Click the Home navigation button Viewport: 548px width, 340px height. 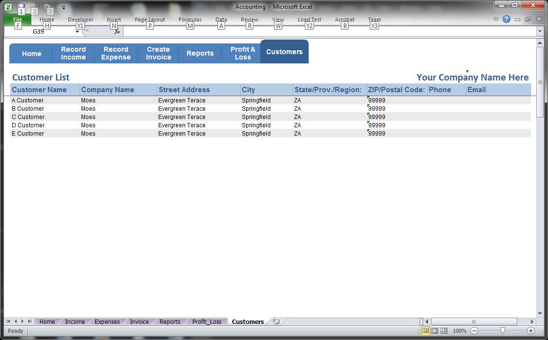click(x=31, y=53)
